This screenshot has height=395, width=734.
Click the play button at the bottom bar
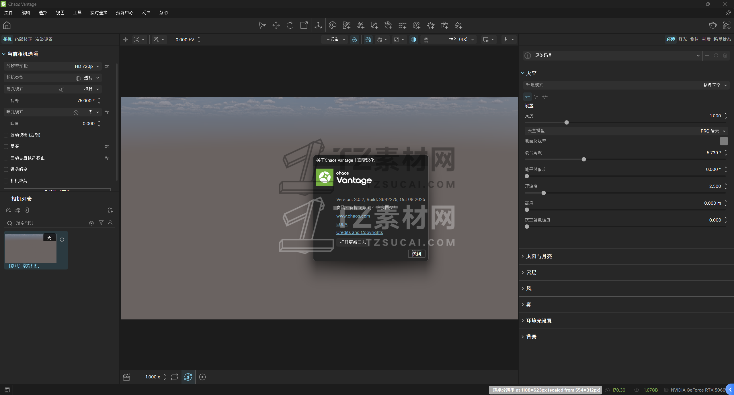coord(202,377)
